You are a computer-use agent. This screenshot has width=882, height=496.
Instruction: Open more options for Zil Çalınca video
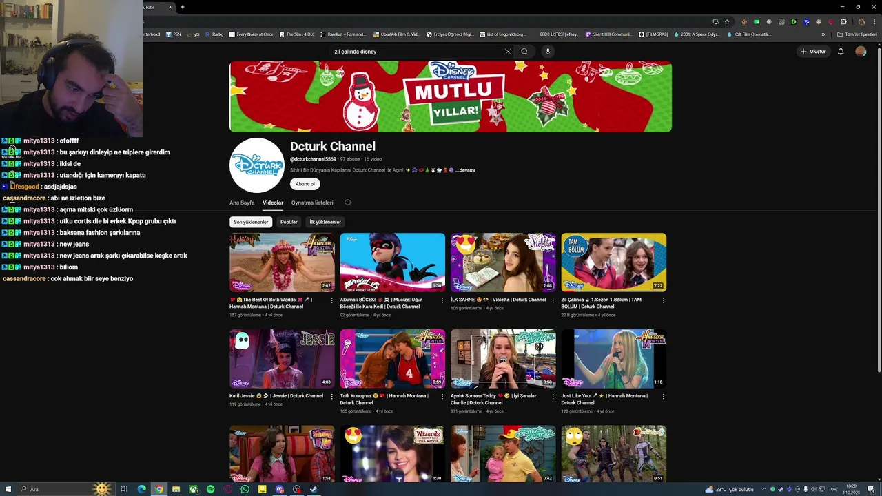pyautogui.click(x=663, y=300)
